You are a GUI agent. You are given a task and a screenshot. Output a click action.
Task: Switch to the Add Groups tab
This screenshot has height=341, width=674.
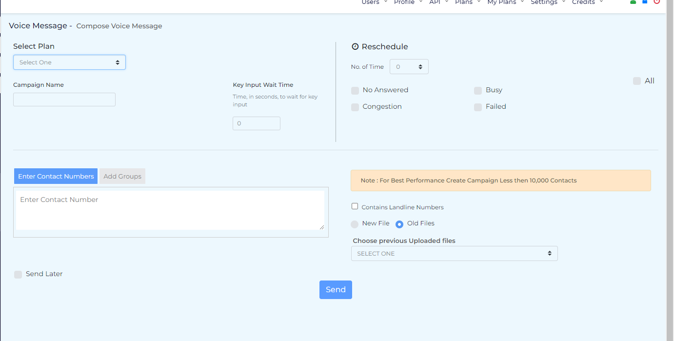[x=122, y=177]
